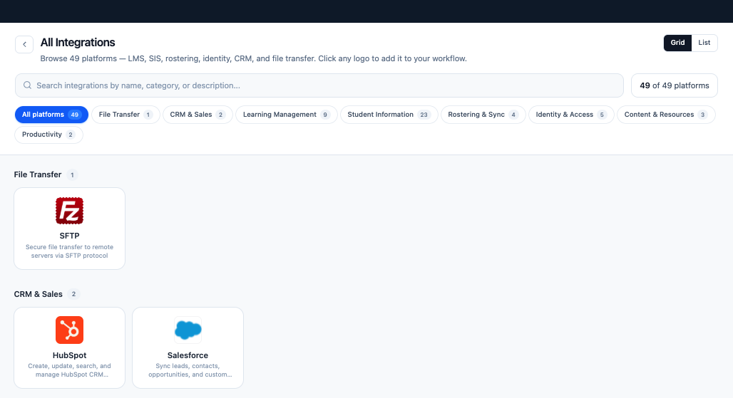Open the SFTP card title
Viewport: 733px width, 398px height.
[x=69, y=236]
